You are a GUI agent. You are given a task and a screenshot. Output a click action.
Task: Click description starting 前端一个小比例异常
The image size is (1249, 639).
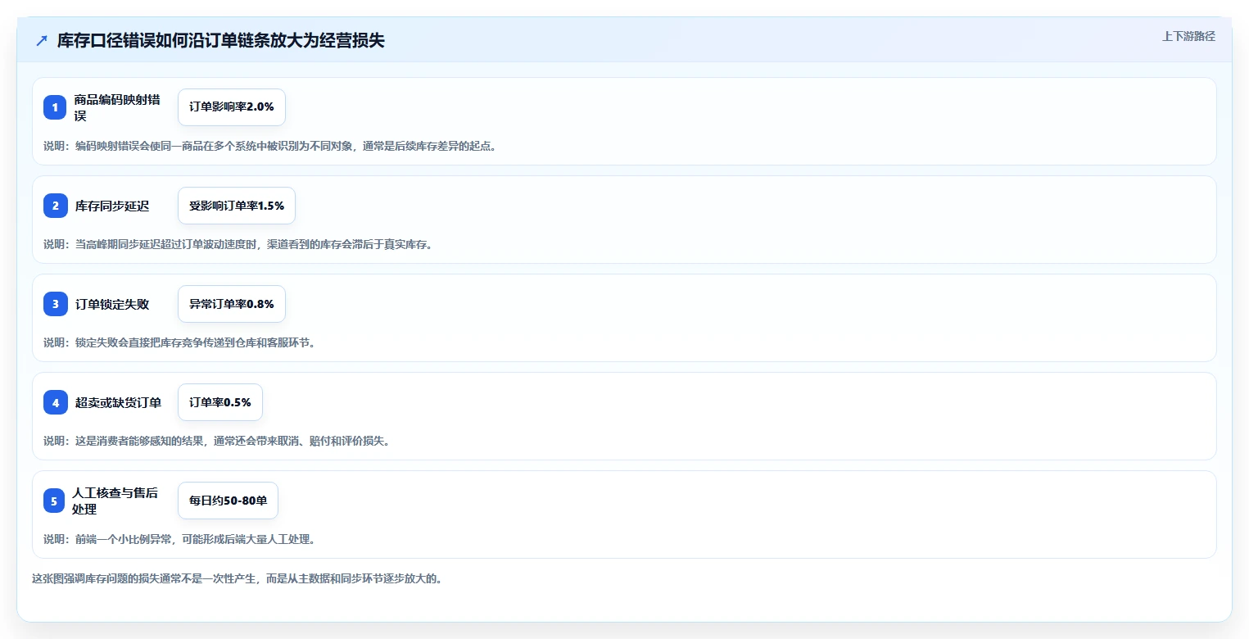point(179,540)
